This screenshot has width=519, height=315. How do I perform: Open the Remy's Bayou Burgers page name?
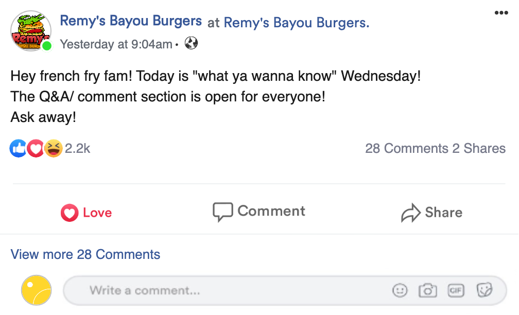[x=131, y=20]
